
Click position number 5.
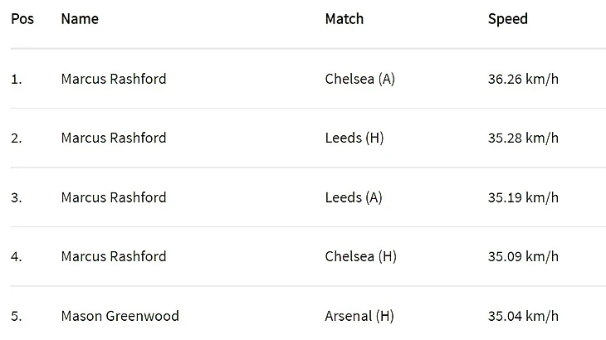click(x=17, y=316)
